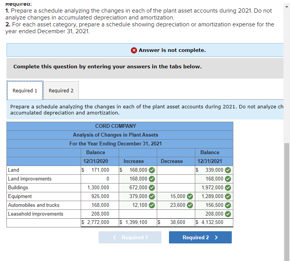This screenshot has width=290, height=261.
Task: Switch to the Required 2 tab
Action: (61, 90)
